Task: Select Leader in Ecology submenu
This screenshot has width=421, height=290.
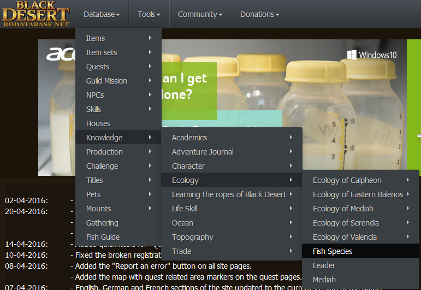Action: point(360,265)
